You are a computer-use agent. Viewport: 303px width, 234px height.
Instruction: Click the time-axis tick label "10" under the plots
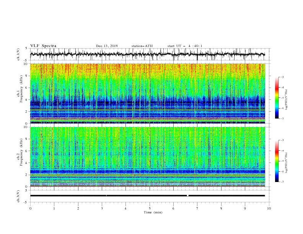[269, 208]
